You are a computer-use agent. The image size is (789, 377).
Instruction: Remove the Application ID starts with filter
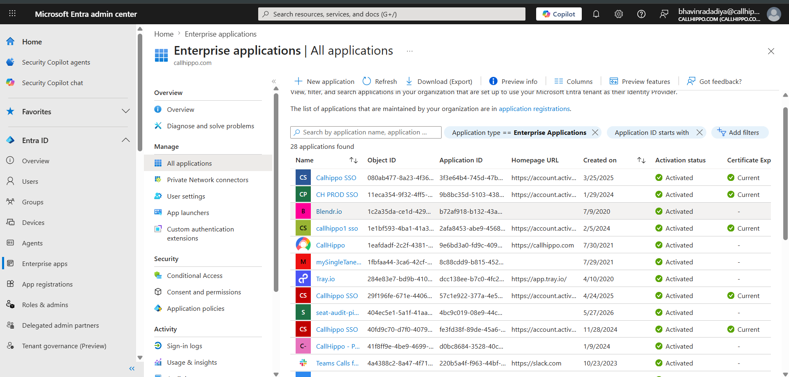point(699,132)
